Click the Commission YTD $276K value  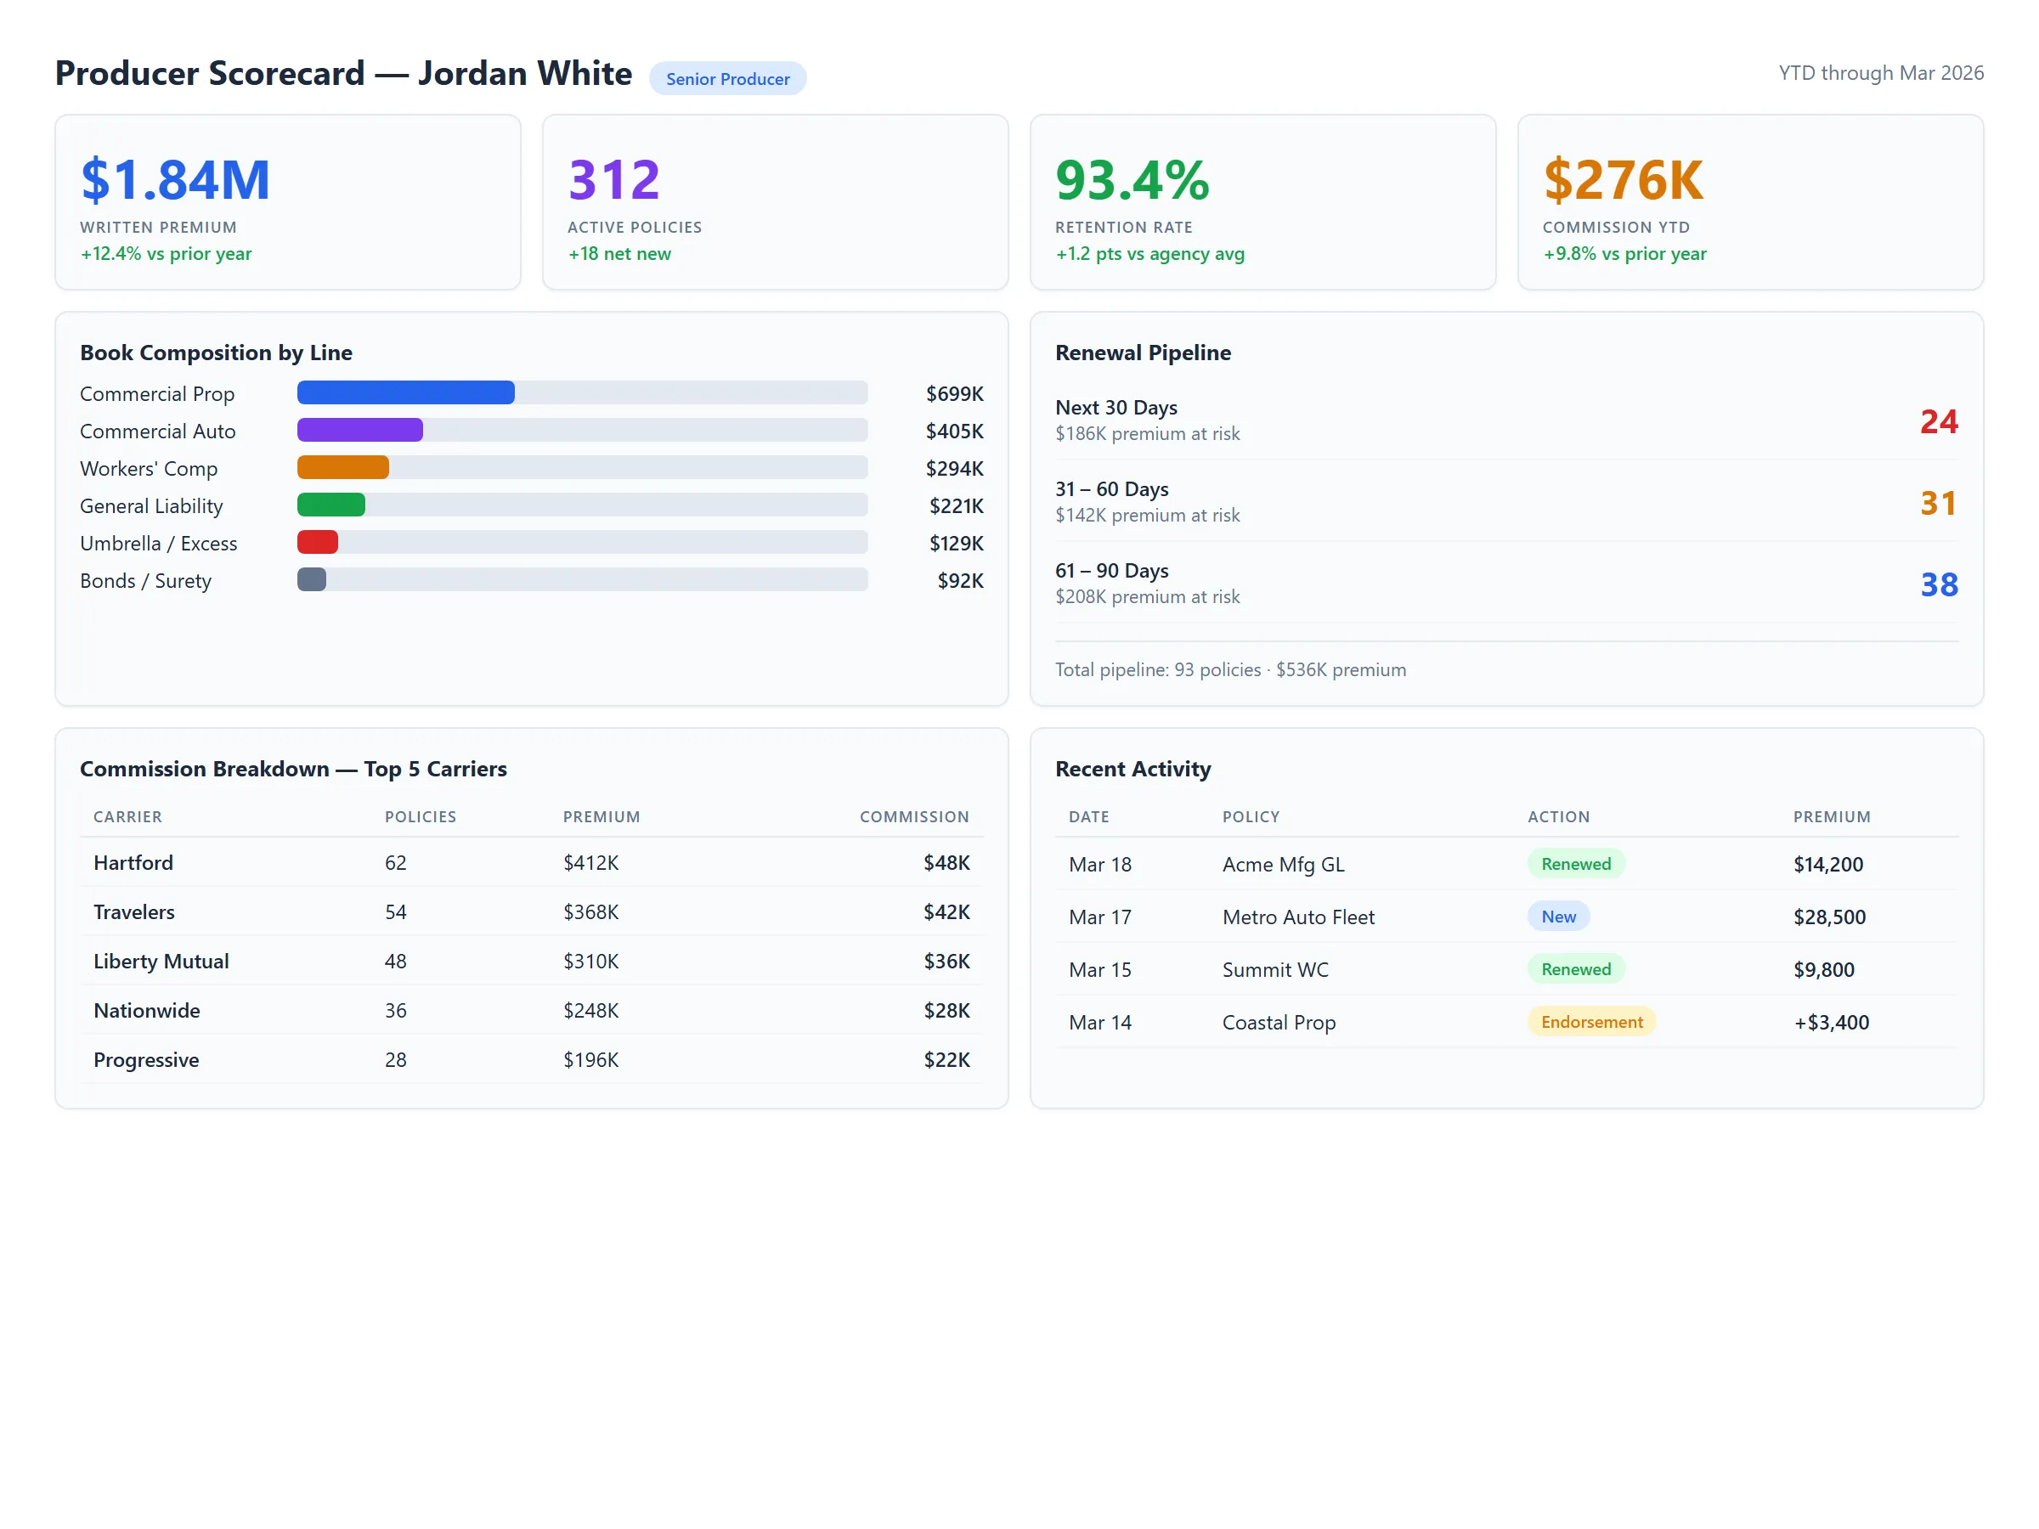point(1623,181)
